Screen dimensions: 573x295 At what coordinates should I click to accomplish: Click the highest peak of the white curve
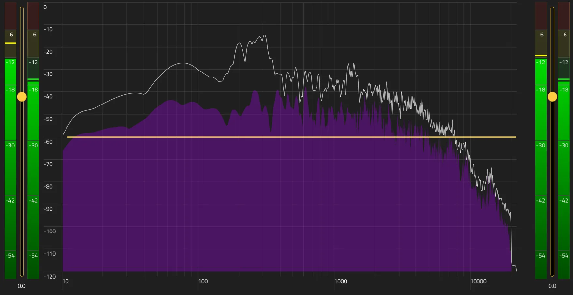[264, 35]
